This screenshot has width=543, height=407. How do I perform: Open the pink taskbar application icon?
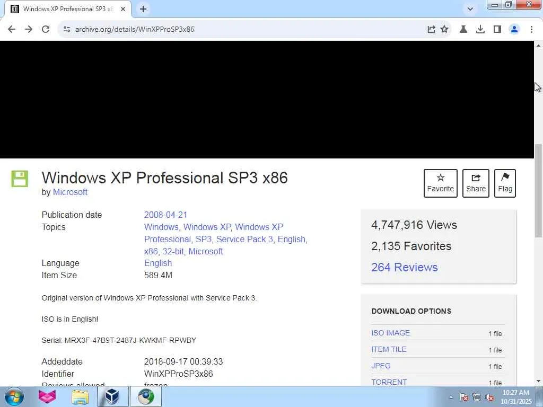click(47, 396)
